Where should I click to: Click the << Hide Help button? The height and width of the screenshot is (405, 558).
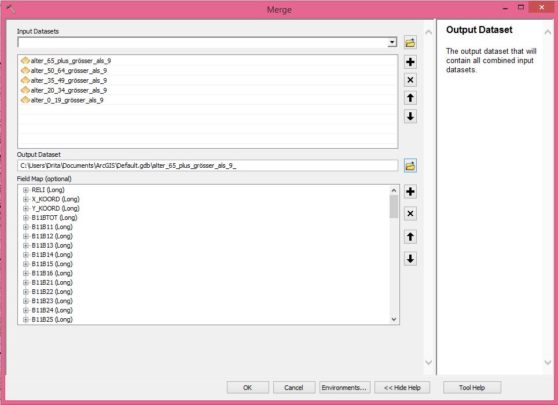[402, 388]
